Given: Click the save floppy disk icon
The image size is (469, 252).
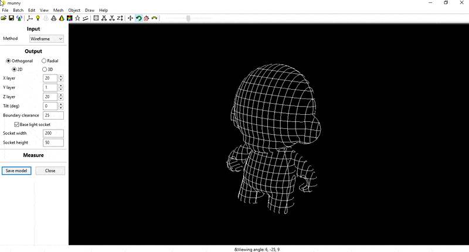Looking at the screenshot, I should click(x=11, y=18).
